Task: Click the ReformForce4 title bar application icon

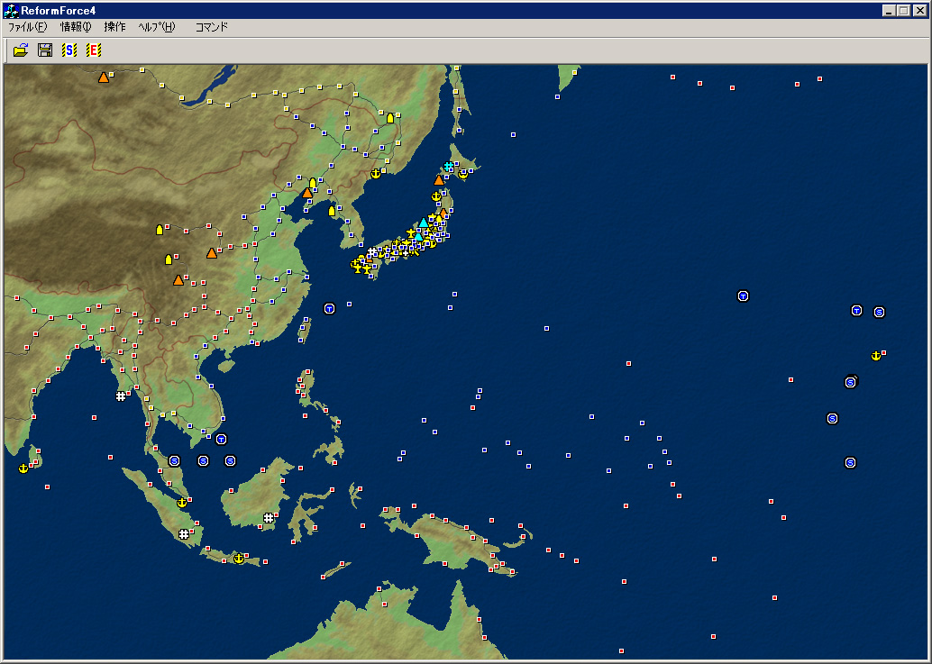Action: coord(11,11)
